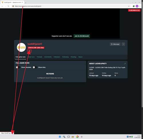View site security info icon

coord(13,6)
